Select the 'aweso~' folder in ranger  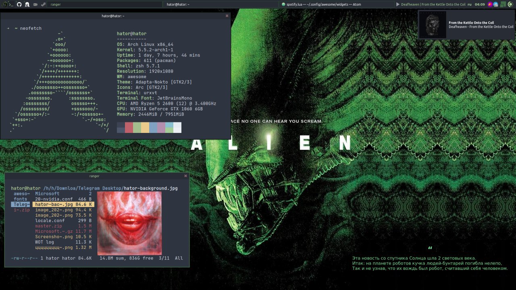pyautogui.click(x=22, y=194)
